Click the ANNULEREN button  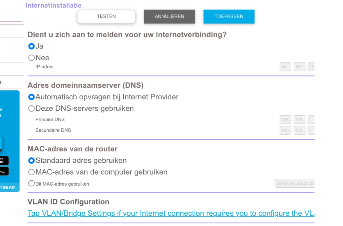point(169,17)
